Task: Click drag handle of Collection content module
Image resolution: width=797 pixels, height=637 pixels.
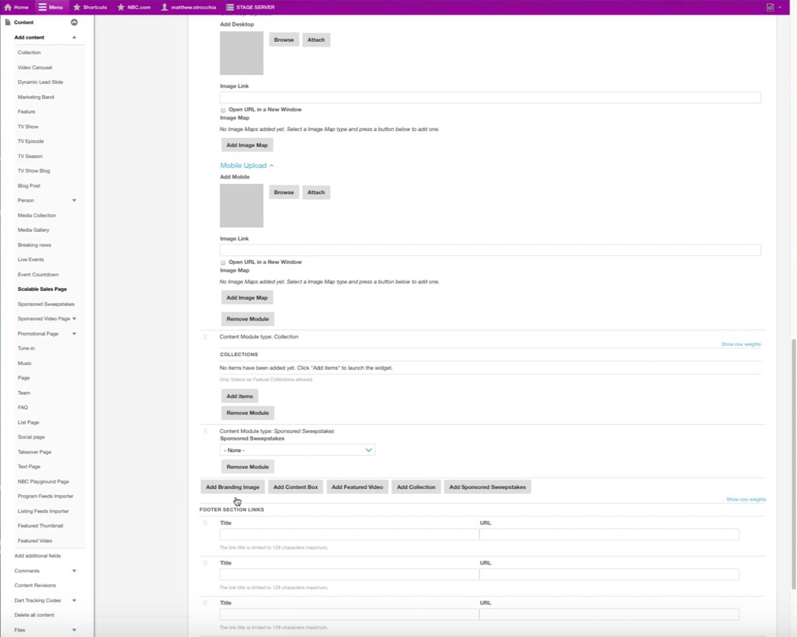Action: [206, 337]
